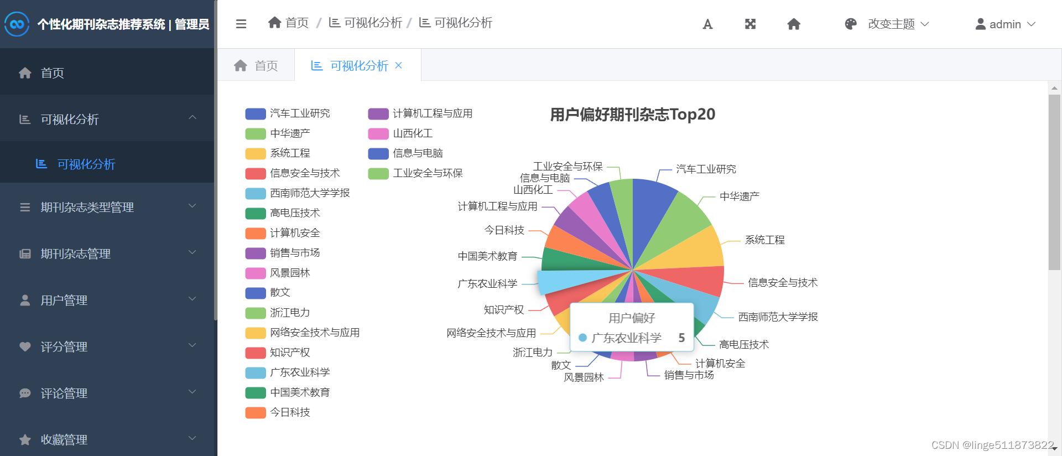Toggle fullscreen with the expand icon
Image resolution: width=1062 pixels, height=456 pixels.
(750, 24)
